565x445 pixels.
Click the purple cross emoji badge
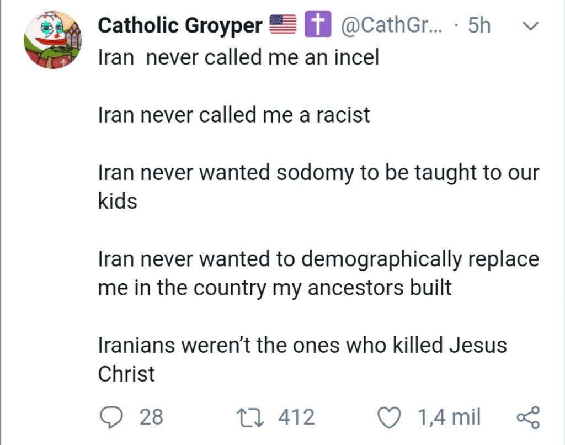[x=318, y=24]
